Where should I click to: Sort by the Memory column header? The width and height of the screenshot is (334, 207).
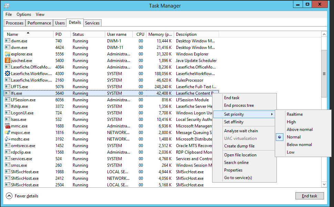[160, 34]
